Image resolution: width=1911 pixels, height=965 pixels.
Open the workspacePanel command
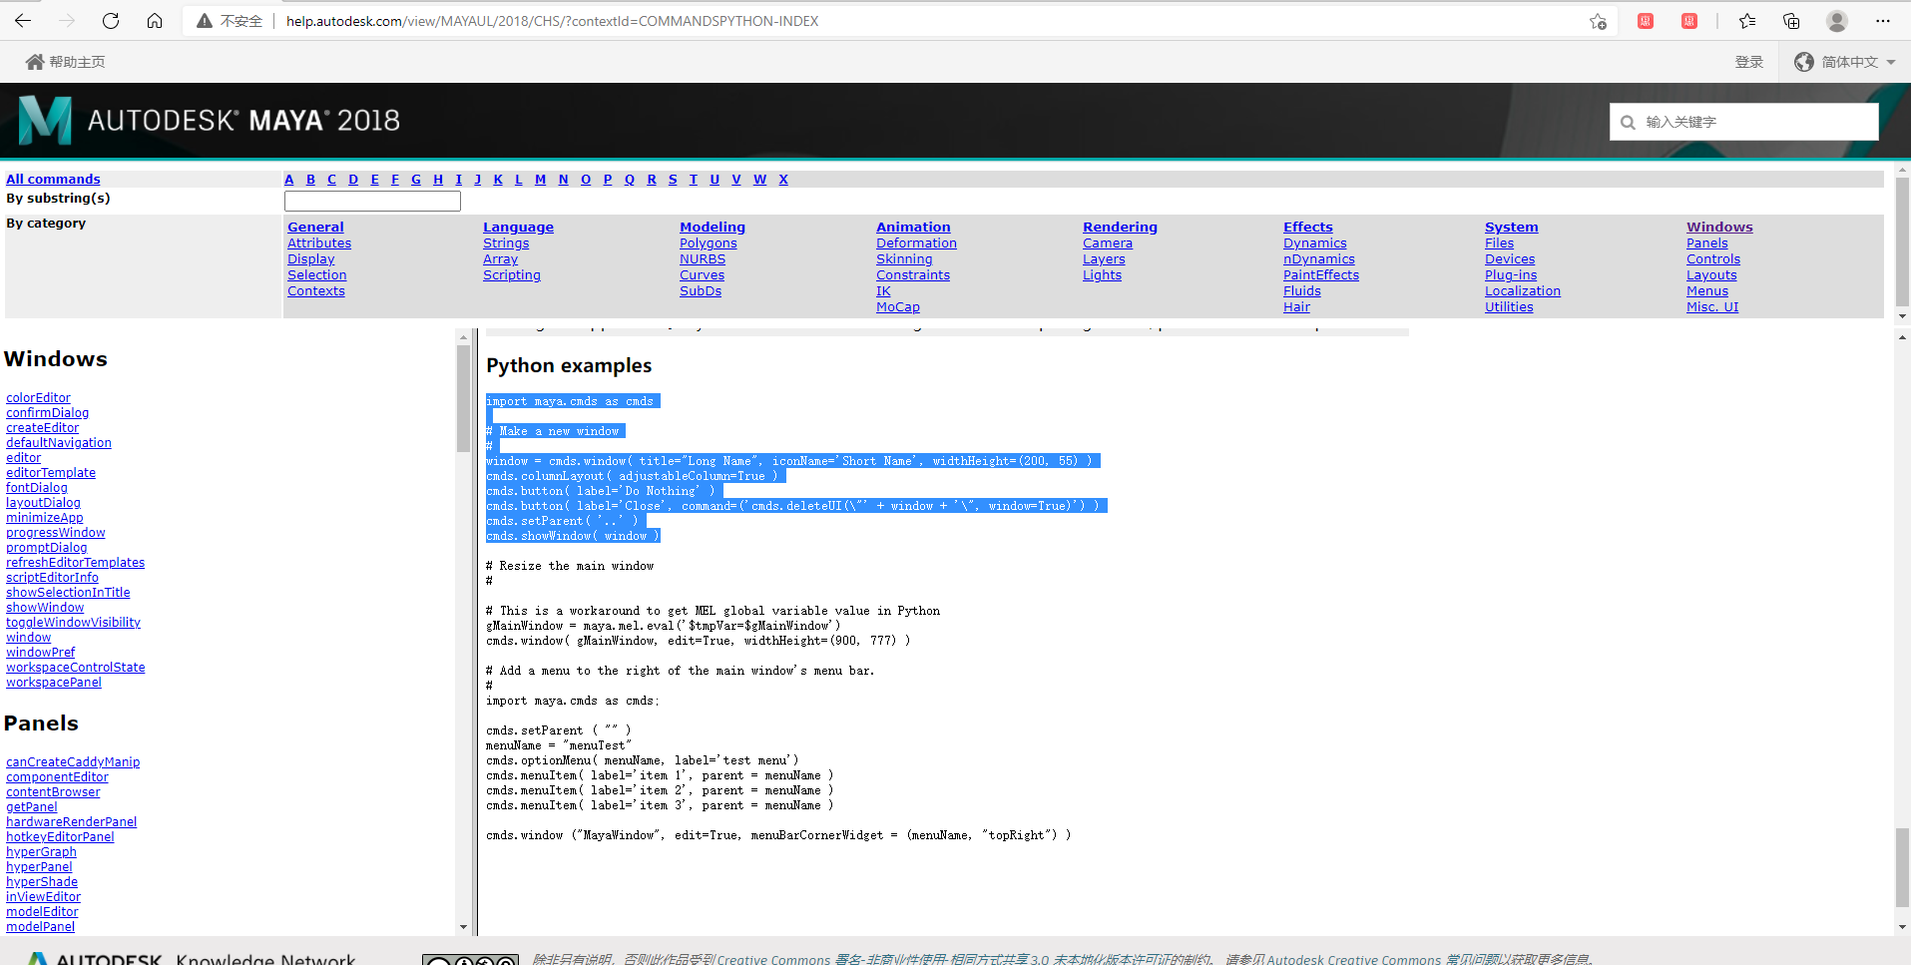(54, 683)
